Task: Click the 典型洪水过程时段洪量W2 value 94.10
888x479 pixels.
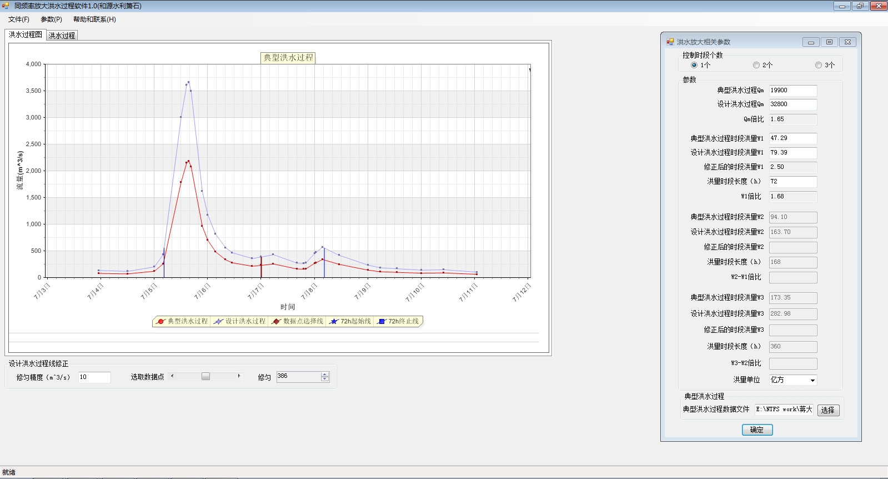Action: click(793, 217)
